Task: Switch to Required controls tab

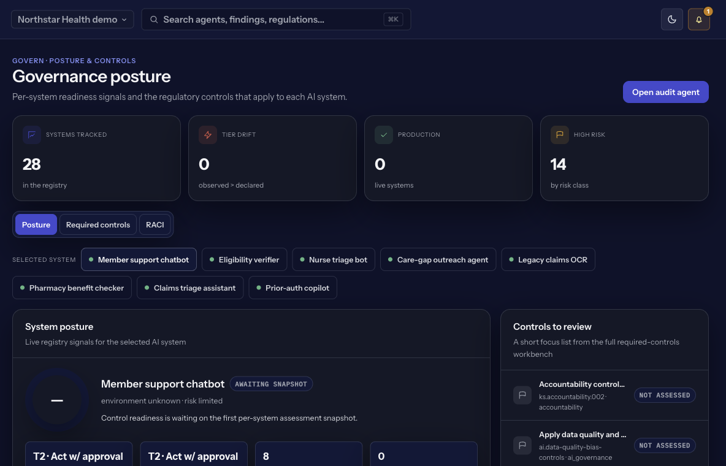Action: 98,224
